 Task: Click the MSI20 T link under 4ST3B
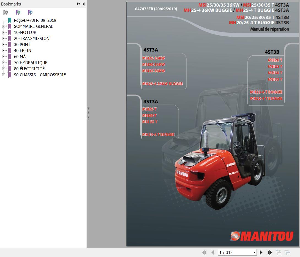275,60
